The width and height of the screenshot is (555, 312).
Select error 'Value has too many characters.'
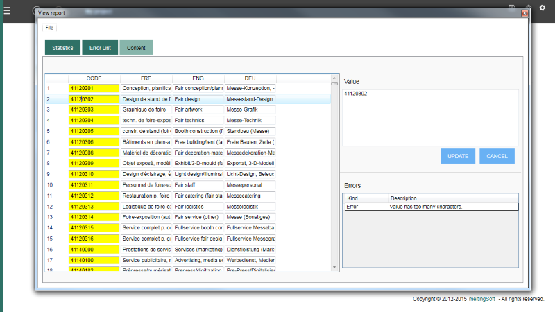pyautogui.click(x=453, y=207)
